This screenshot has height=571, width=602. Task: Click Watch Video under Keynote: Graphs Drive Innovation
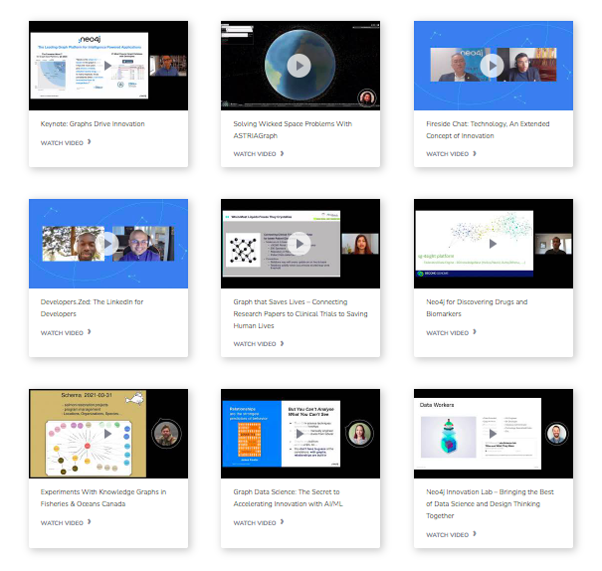click(x=66, y=143)
